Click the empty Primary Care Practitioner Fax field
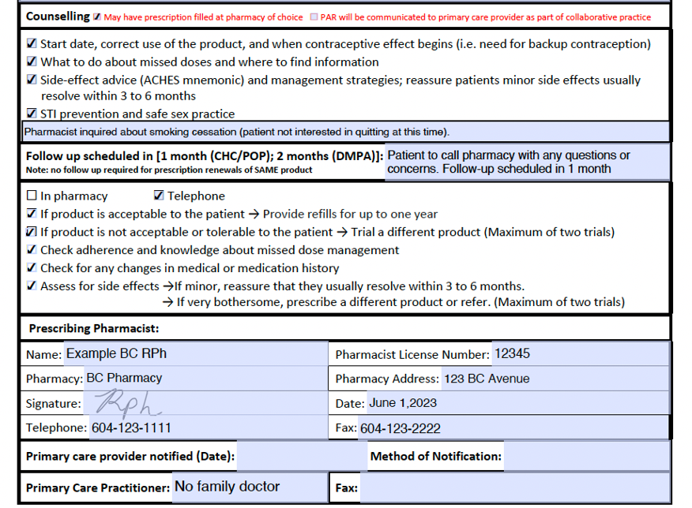This screenshot has height=508, width=692. (x=515, y=487)
